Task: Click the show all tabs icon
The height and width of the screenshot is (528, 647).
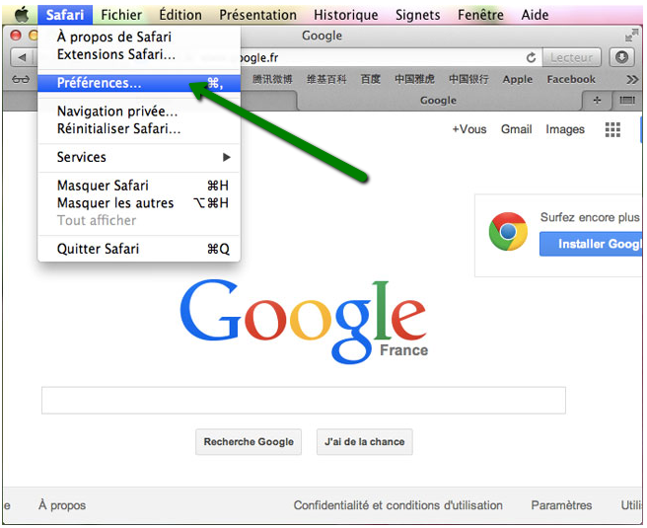Action: 626,100
